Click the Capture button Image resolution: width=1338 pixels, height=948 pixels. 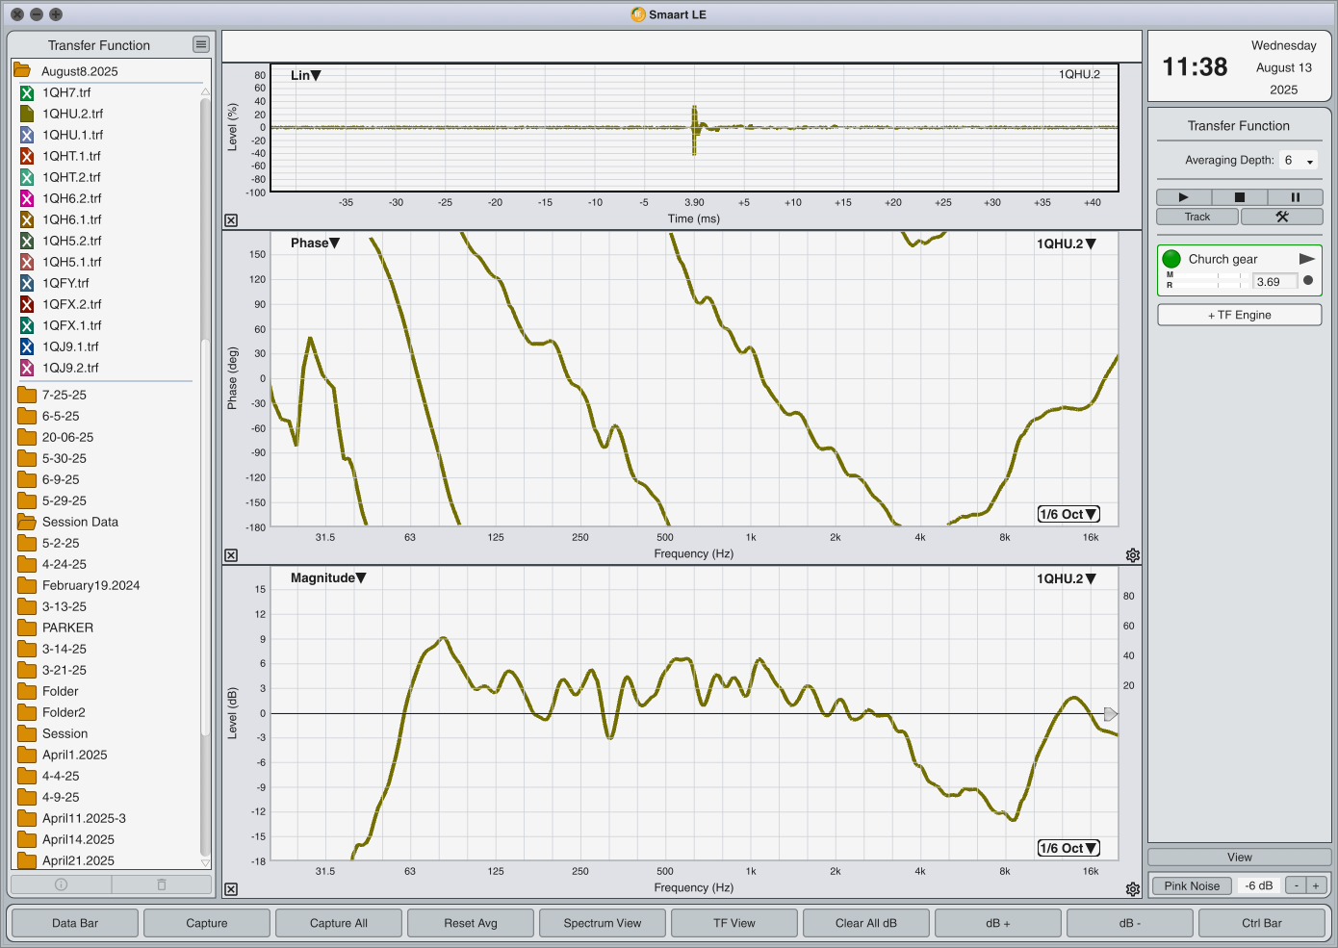[x=207, y=923]
